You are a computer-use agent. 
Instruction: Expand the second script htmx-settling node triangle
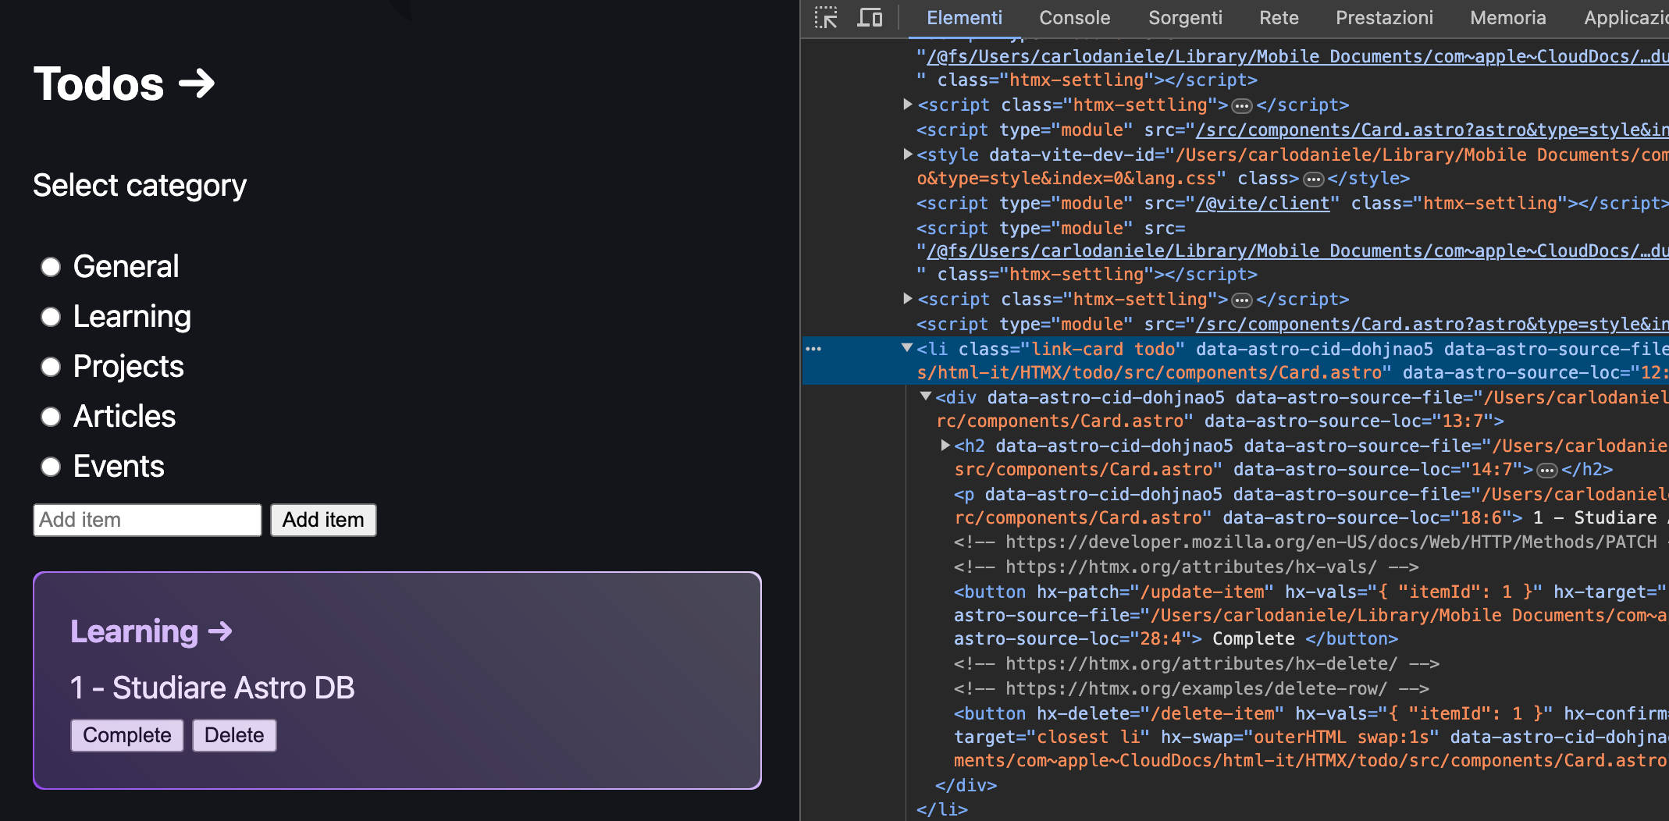(907, 298)
